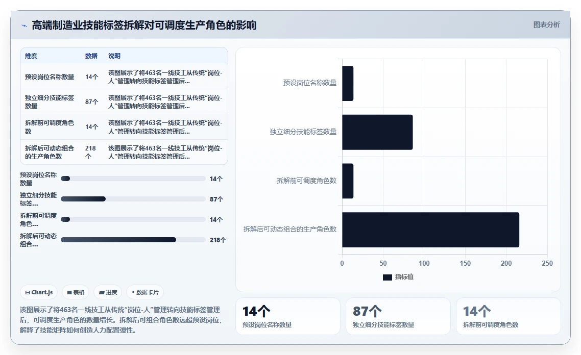Click the 87个 独立细分技能标签数量 data card
The width and height of the screenshot is (581, 355).
[398, 317]
